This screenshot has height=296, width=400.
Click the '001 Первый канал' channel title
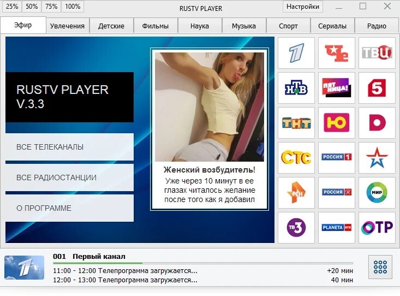[x=89, y=257]
